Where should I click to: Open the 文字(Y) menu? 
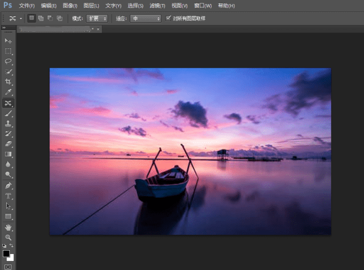tap(113, 6)
